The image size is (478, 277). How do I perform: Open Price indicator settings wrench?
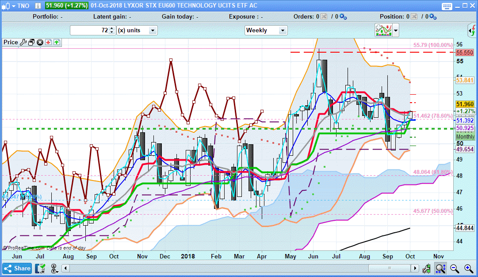click(23, 42)
